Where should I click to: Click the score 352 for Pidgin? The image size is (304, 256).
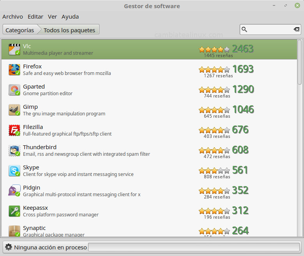(x=240, y=190)
